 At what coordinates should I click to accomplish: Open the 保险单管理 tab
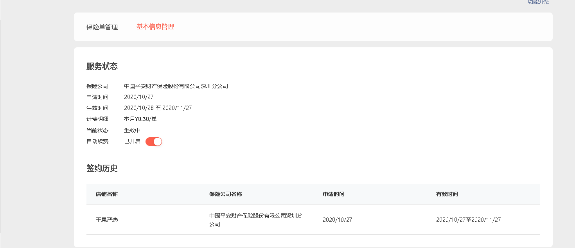(x=102, y=27)
